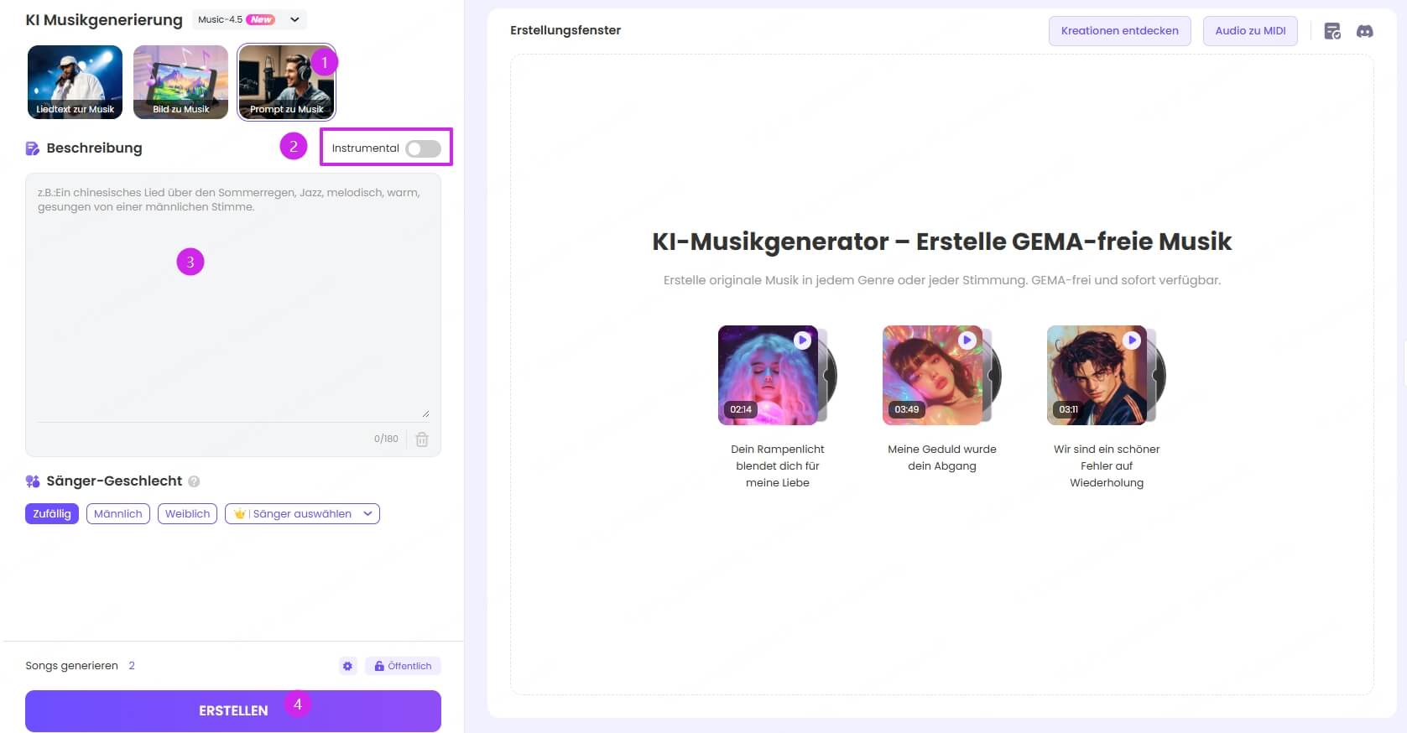Image resolution: width=1407 pixels, height=733 pixels.
Task: Open the 'Sänger auswählen' dropdown
Action: tap(302, 514)
